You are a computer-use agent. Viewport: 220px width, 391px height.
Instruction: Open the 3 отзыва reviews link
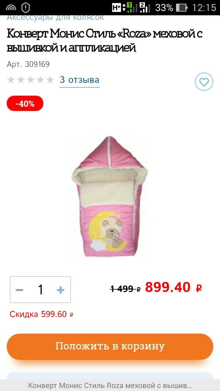tap(80, 80)
